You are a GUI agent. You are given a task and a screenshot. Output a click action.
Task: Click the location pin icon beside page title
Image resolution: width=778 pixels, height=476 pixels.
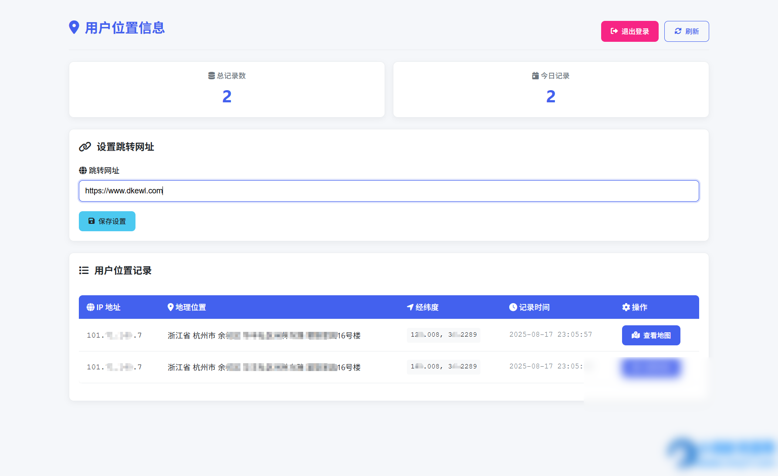pos(74,27)
